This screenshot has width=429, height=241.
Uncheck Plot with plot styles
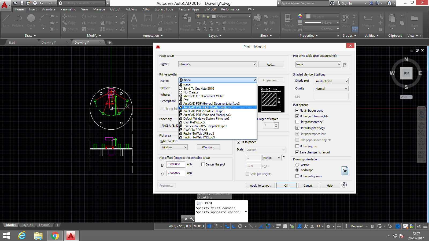pyautogui.click(x=297, y=128)
